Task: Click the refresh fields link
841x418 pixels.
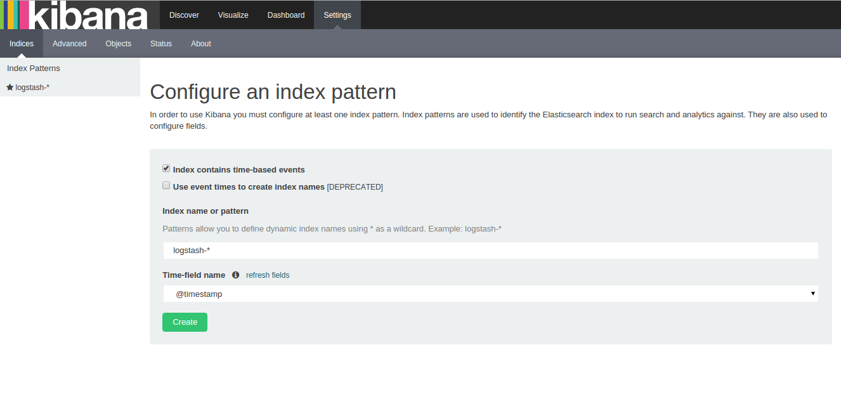Action: click(268, 275)
